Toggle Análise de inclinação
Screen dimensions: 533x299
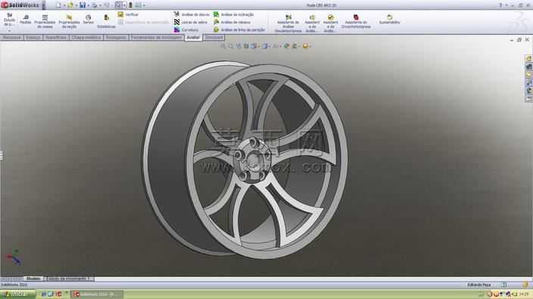pos(233,14)
